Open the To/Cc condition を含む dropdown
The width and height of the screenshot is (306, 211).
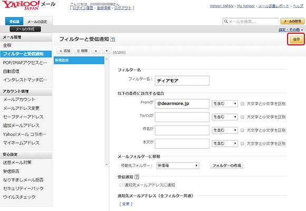click(225, 117)
